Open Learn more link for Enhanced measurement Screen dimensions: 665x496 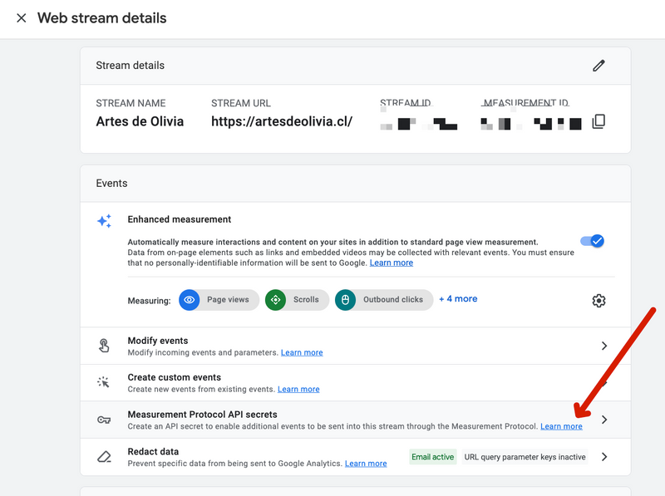tap(391, 263)
